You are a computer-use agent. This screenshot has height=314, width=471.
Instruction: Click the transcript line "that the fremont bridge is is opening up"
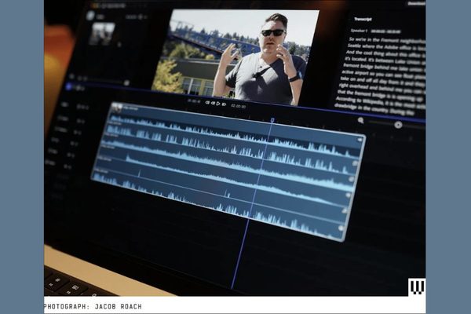tap(382, 96)
